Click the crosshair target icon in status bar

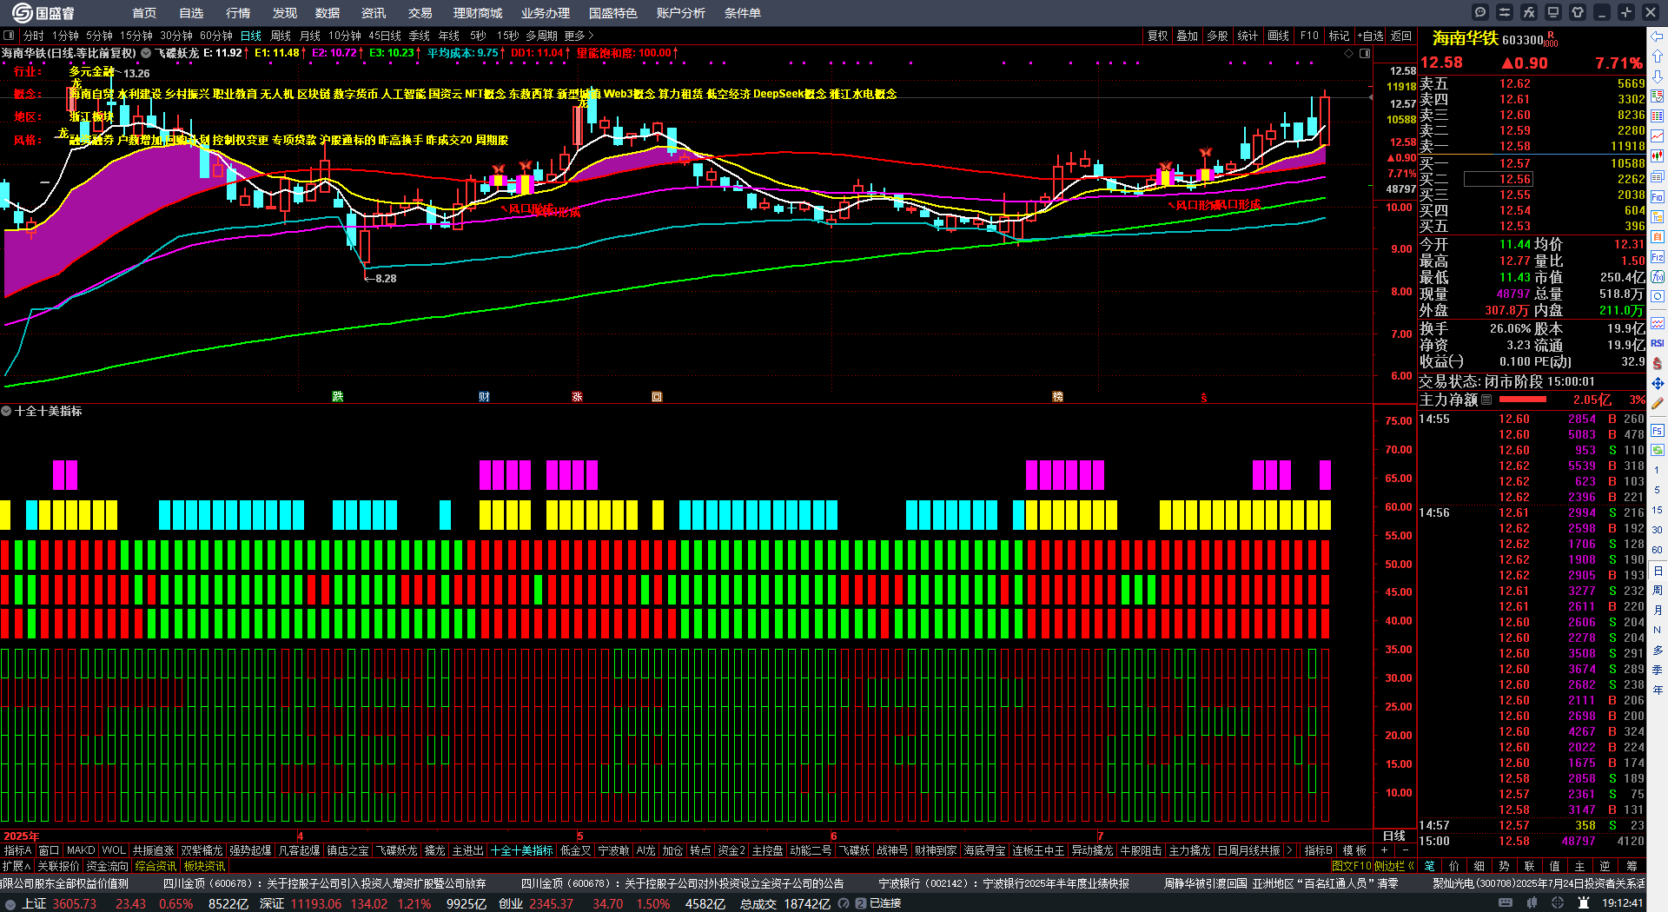click(1558, 903)
